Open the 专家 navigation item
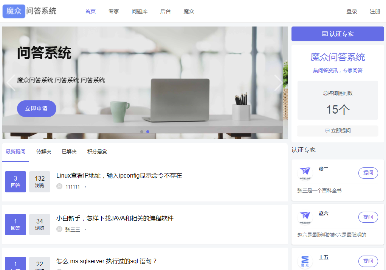This screenshot has height=270, width=386. coord(114,11)
